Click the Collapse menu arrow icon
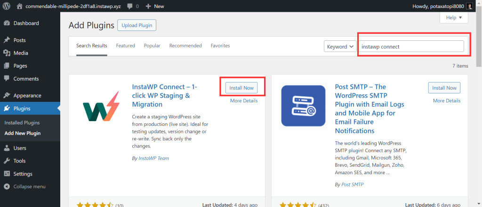The height and width of the screenshot is (207, 482). point(7,186)
